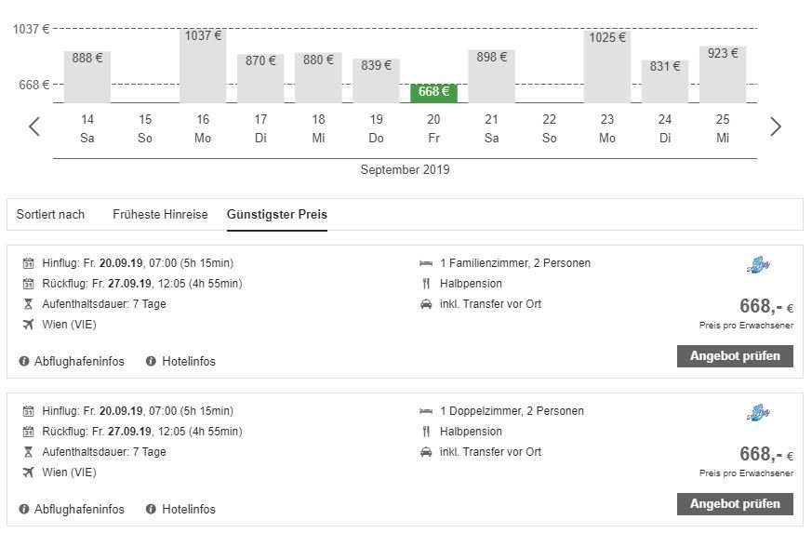The height and width of the screenshot is (533, 812).
Task: Sort by Früheste Hinreise
Action: 160,215
